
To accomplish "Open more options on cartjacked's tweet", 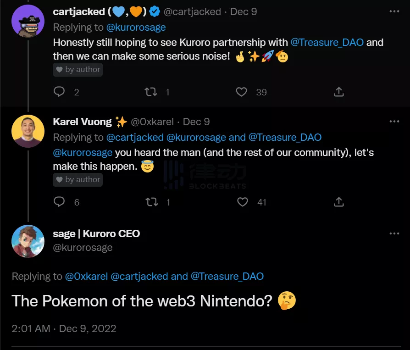I will pyautogui.click(x=393, y=11).
